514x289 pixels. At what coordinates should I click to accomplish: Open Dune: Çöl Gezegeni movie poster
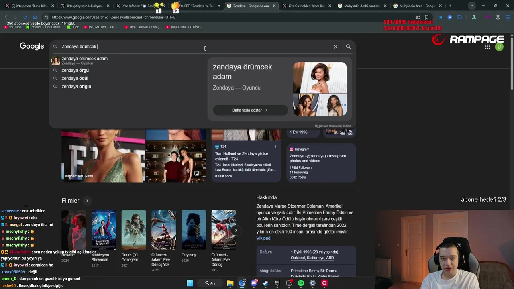coord(134,230)
